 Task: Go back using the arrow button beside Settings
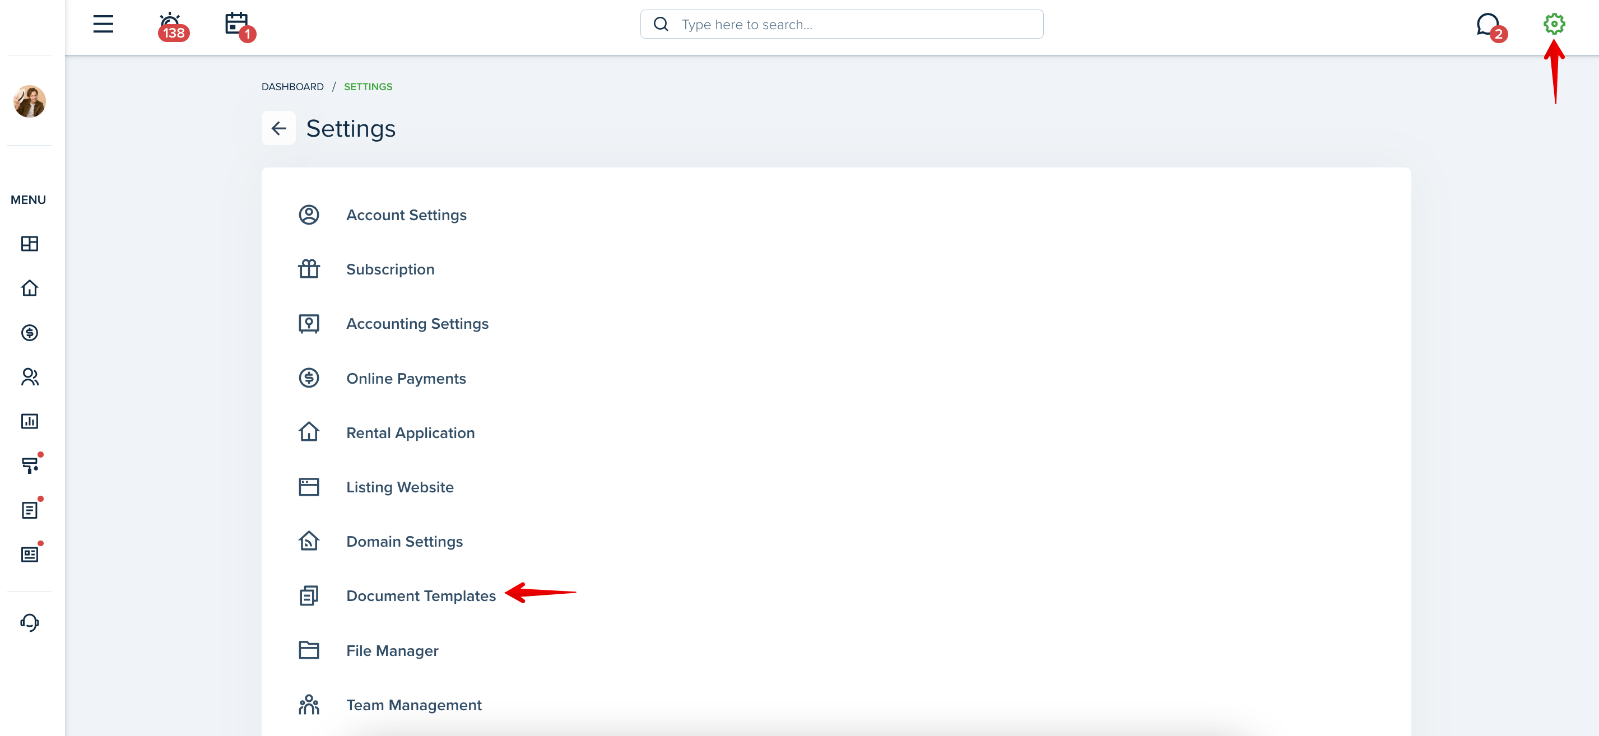point(278,128)
